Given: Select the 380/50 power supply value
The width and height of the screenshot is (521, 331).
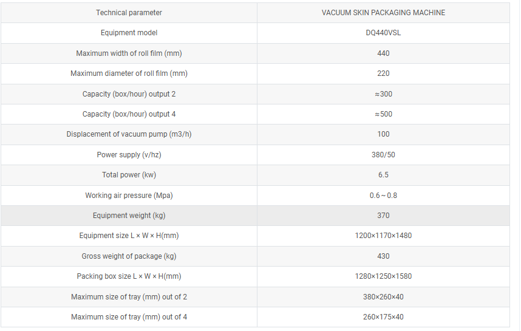Looking at the screenshot, I should pos(383,155).
